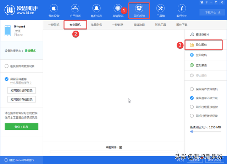Image resolution: width=227 pixels, height=164 pixels.
Task: Open the title bar dropdown menu arrow
Action: pos(206,2)
